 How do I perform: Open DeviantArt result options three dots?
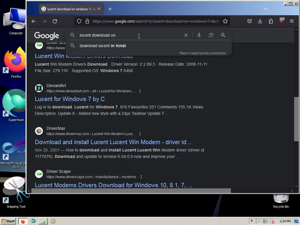tap(140, 91)
